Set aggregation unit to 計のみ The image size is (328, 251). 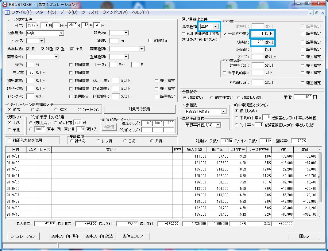click(71, 141)
